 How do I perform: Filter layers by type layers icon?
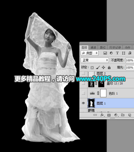click(117, 53)
